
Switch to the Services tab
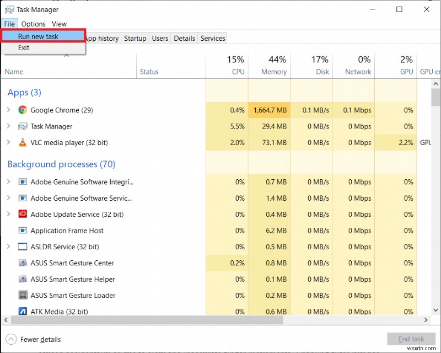pos(212,38)
